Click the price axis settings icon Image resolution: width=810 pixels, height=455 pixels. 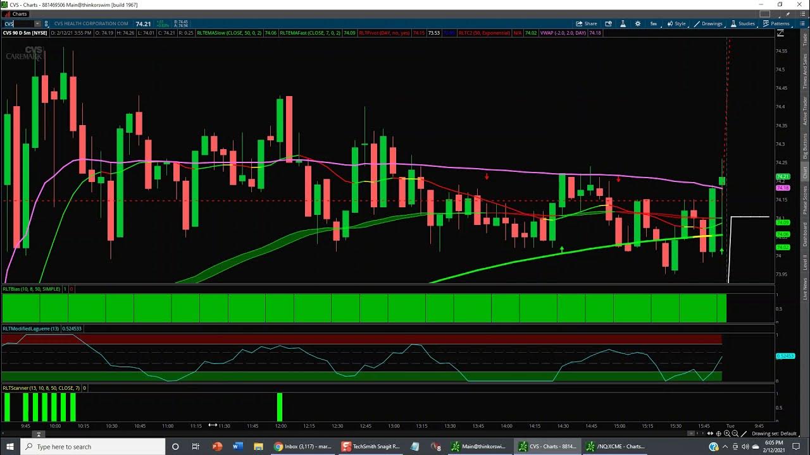(x=781, y=33)
